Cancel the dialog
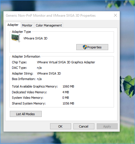Screen dimensions: 135x144 (84, 126)
